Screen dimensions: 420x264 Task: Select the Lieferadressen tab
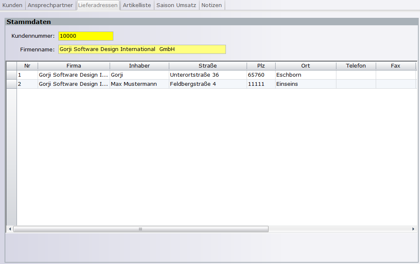point(98,5)
